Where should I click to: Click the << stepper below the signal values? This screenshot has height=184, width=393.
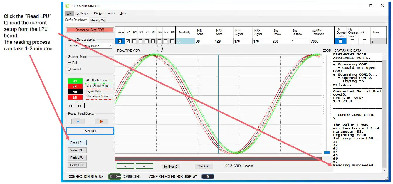point(70,105)
